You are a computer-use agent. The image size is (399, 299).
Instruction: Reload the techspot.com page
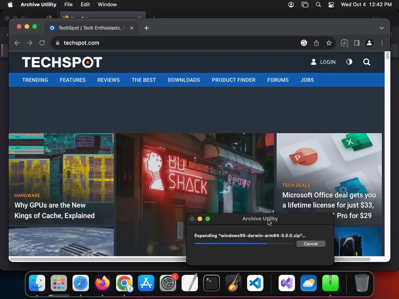point(42,43)
